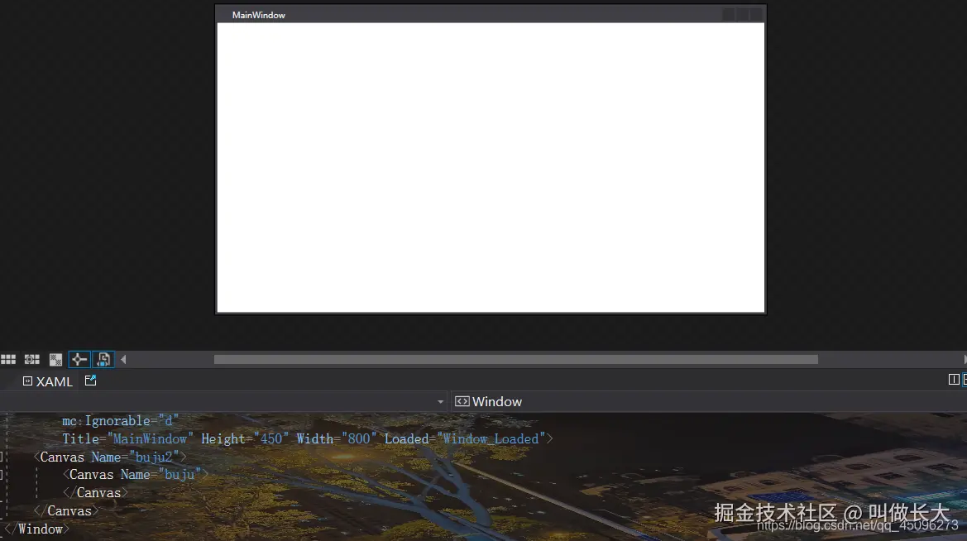Click the inner closing Canvas tag
The height and width of the screenshot is (541, 967).
point(96,493)
